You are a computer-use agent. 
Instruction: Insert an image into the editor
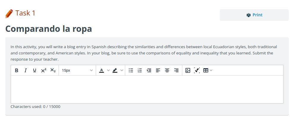(188, 70)
